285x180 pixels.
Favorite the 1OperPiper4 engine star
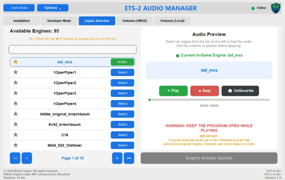[x=16, y=104]
